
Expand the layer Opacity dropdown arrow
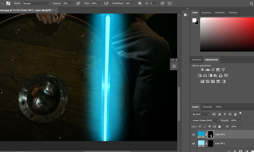pos(240,120)
